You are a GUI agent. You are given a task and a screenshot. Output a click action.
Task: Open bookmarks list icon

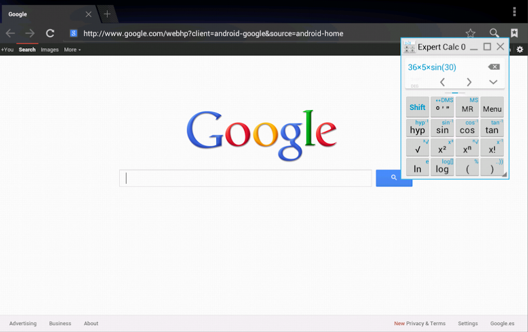click(514, 33)
